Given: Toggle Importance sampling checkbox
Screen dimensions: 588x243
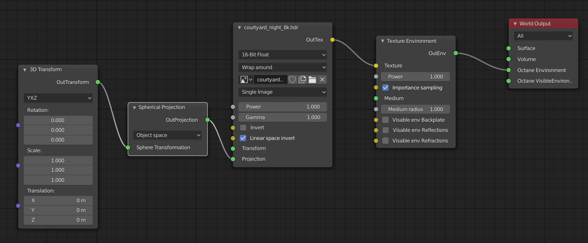Looking at the screenshot, I should pos(386,88).
